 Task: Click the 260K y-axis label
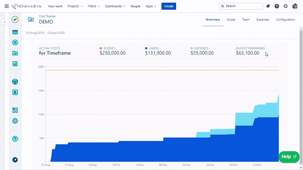click(41, 67)
